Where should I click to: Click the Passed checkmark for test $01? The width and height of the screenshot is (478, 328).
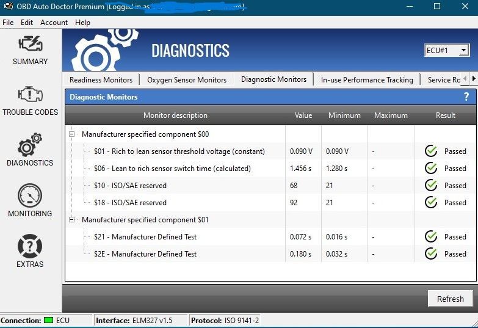click(431, 151)
